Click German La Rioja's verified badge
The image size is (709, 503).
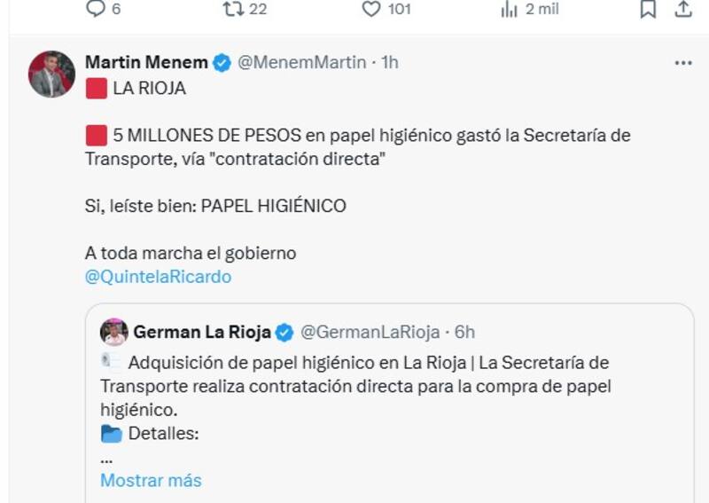[x=284, y=334]
